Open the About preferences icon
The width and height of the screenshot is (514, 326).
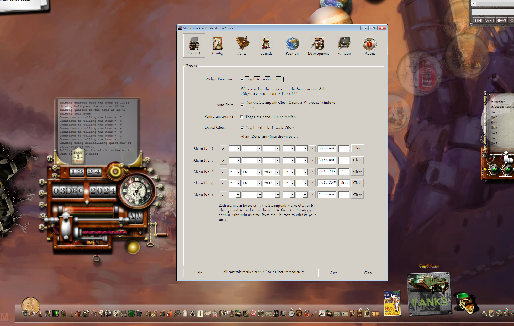click(x=370, y=46)
